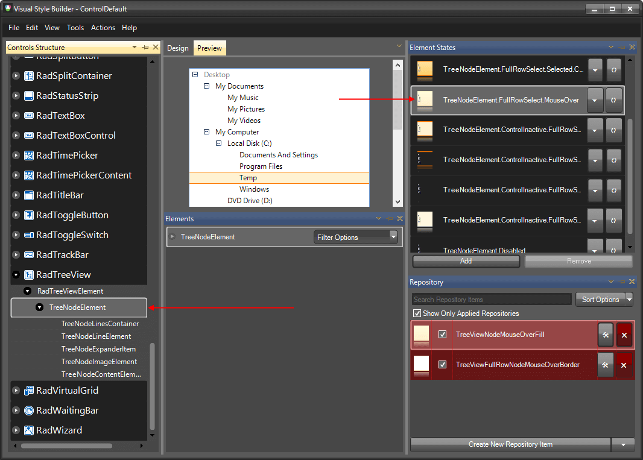Click the Add button under Element States
The height and width of the screenshot is (460, 643).
pyautogui.click(x=465, y=261)
